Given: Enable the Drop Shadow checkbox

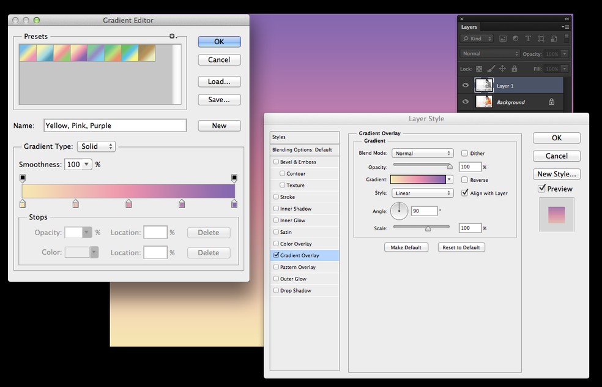Looking at the screenshot, I should click(276, 290).
